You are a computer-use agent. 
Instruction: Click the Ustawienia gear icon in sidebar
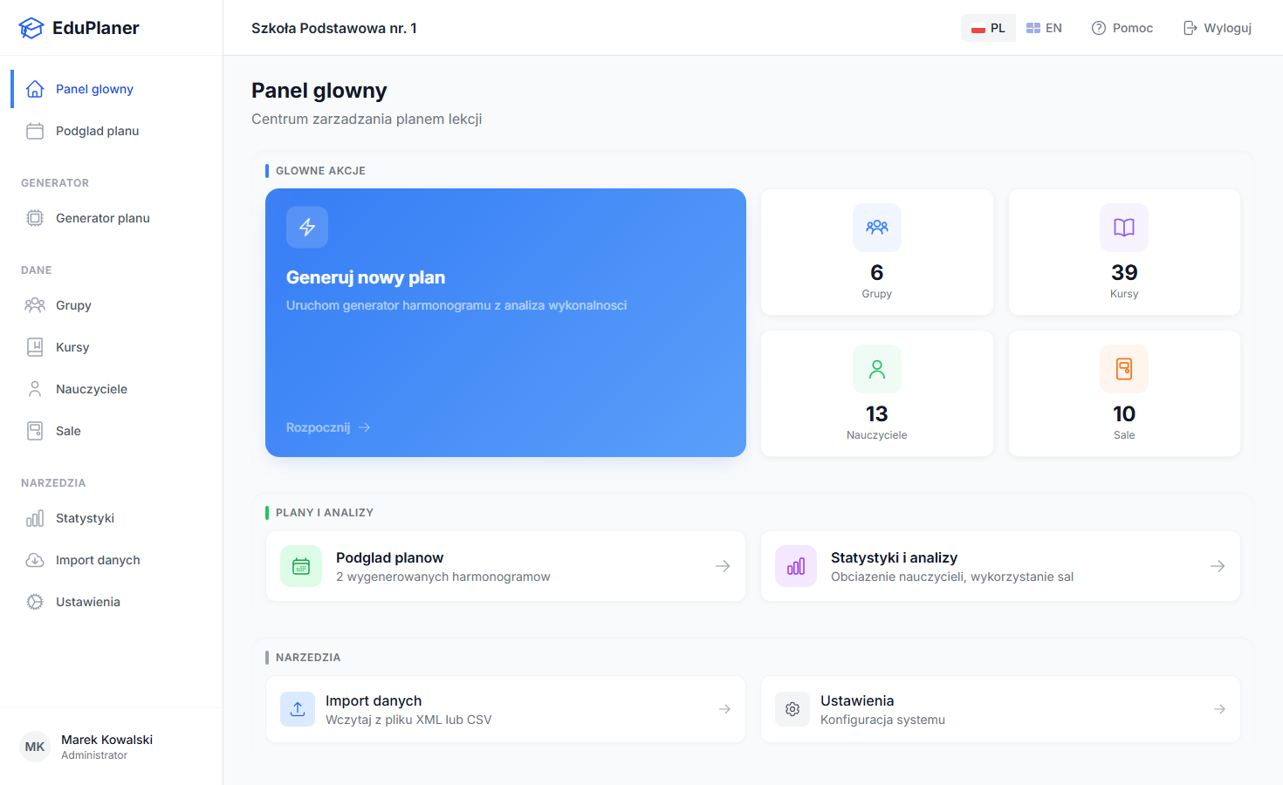click(x=35, y=601)
